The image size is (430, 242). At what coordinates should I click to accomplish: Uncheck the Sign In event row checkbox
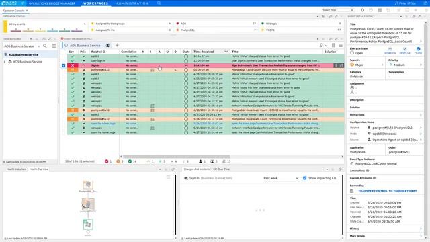[x=64, y=65]
